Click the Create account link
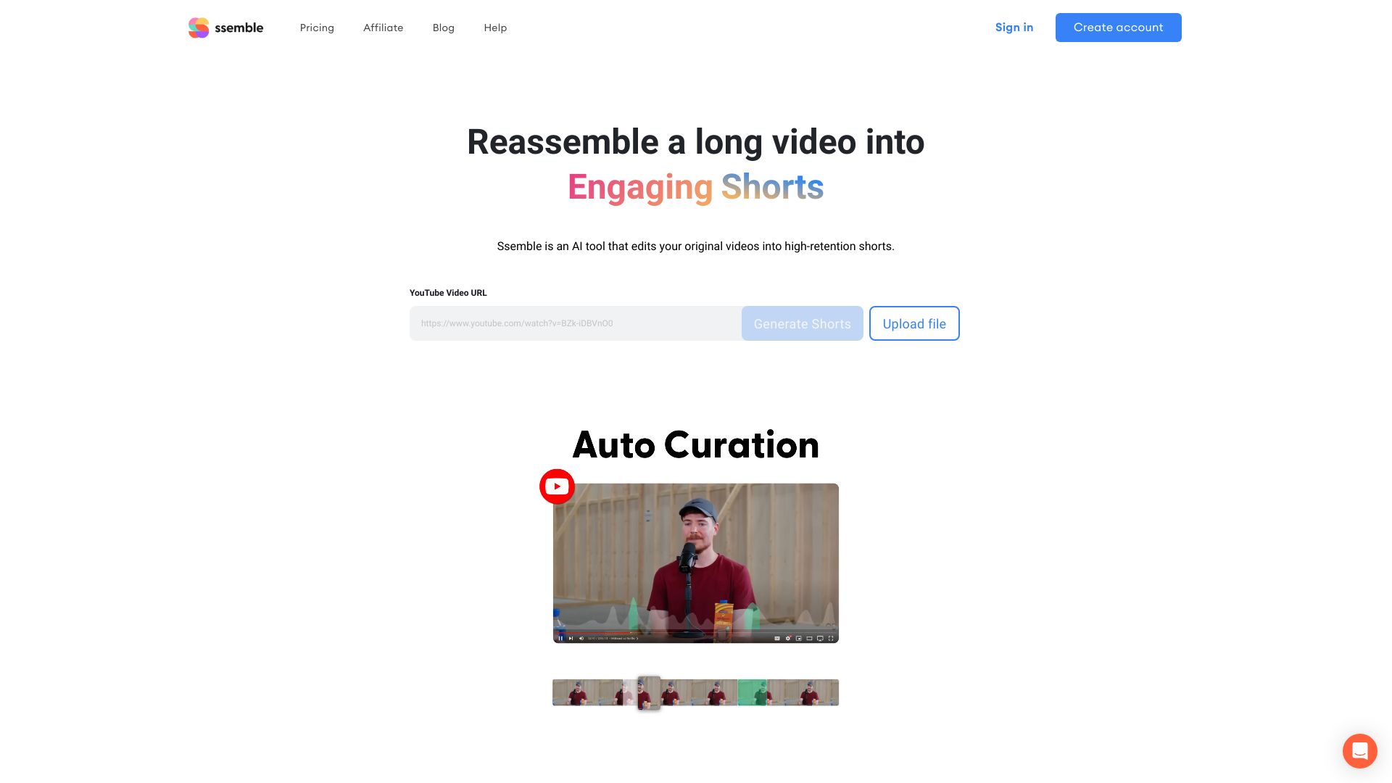Image resolution: width=1392 pixels, height=783 pixels. [x=1119, y=27]
